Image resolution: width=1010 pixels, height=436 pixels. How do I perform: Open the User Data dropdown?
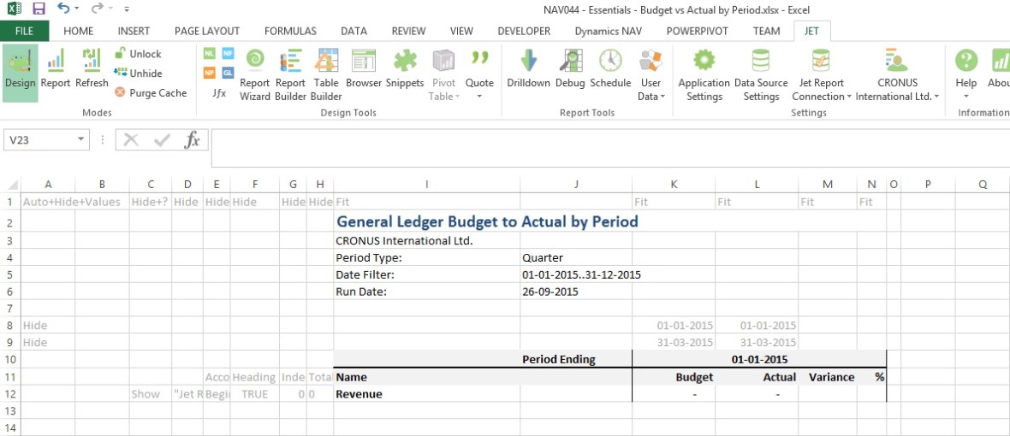(651, 90)
